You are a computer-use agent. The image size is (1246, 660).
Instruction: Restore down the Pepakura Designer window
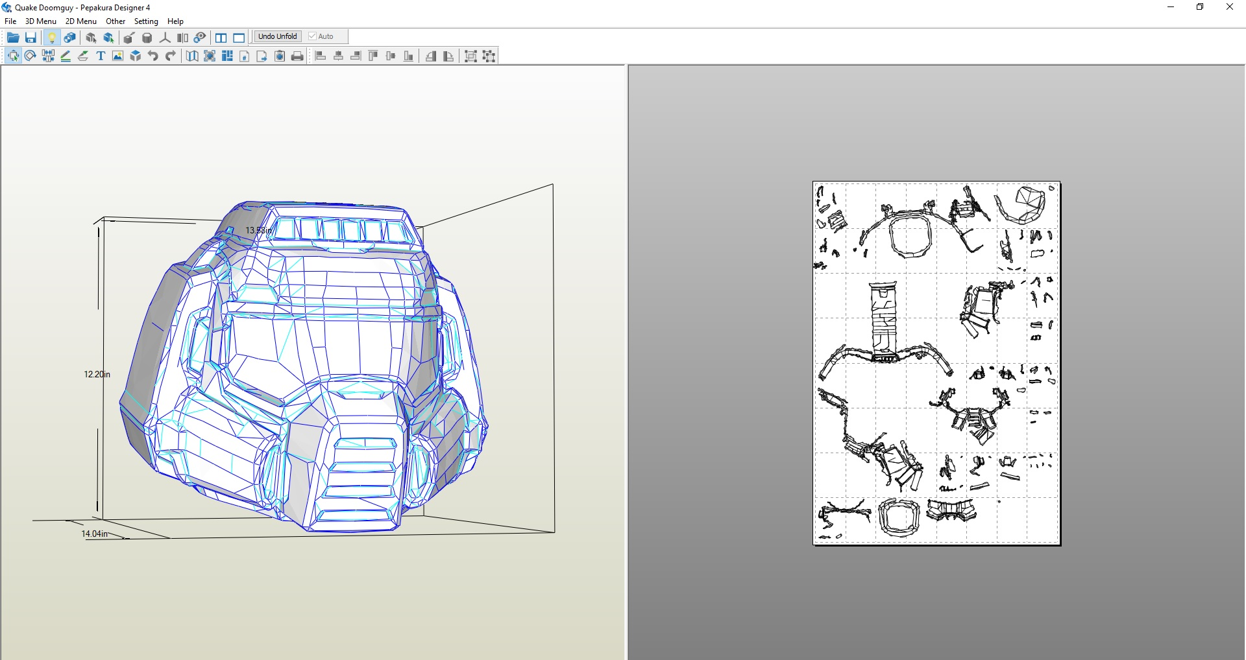click(x=1200, y=7)
